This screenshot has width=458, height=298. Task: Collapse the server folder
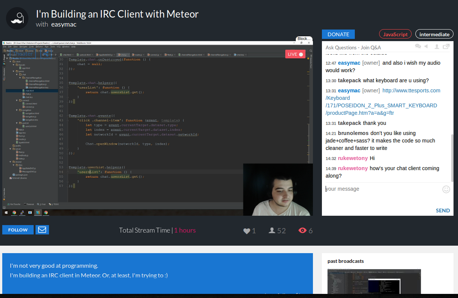(x=10, y=149)
